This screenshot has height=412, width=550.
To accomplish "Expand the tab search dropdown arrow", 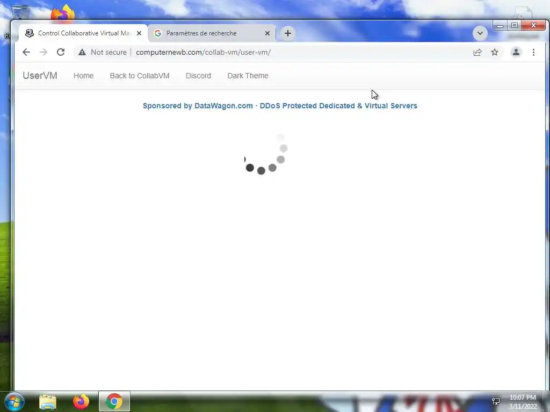I will pos(480,33).
